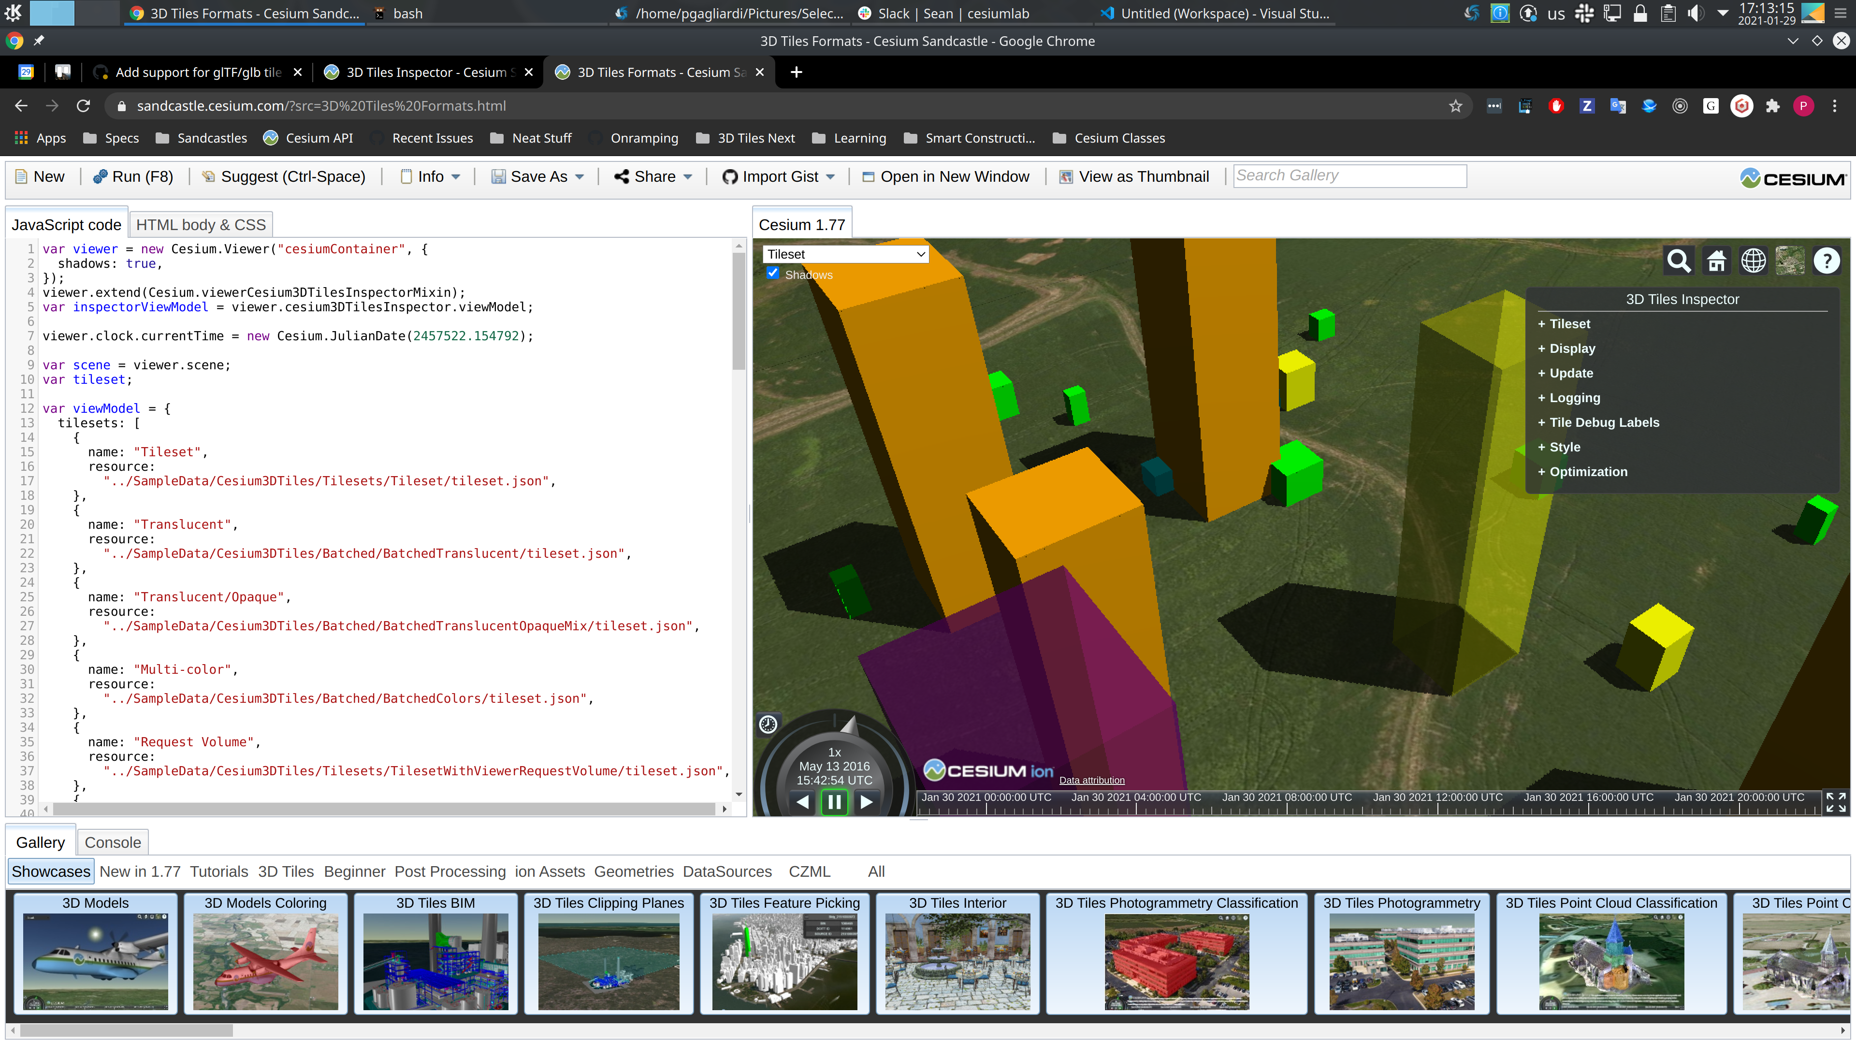This screenshot has height=1044, width=1856.
Task: Open the 3D Tiles BIM gallery thumbnail
Action: point(435,953)
